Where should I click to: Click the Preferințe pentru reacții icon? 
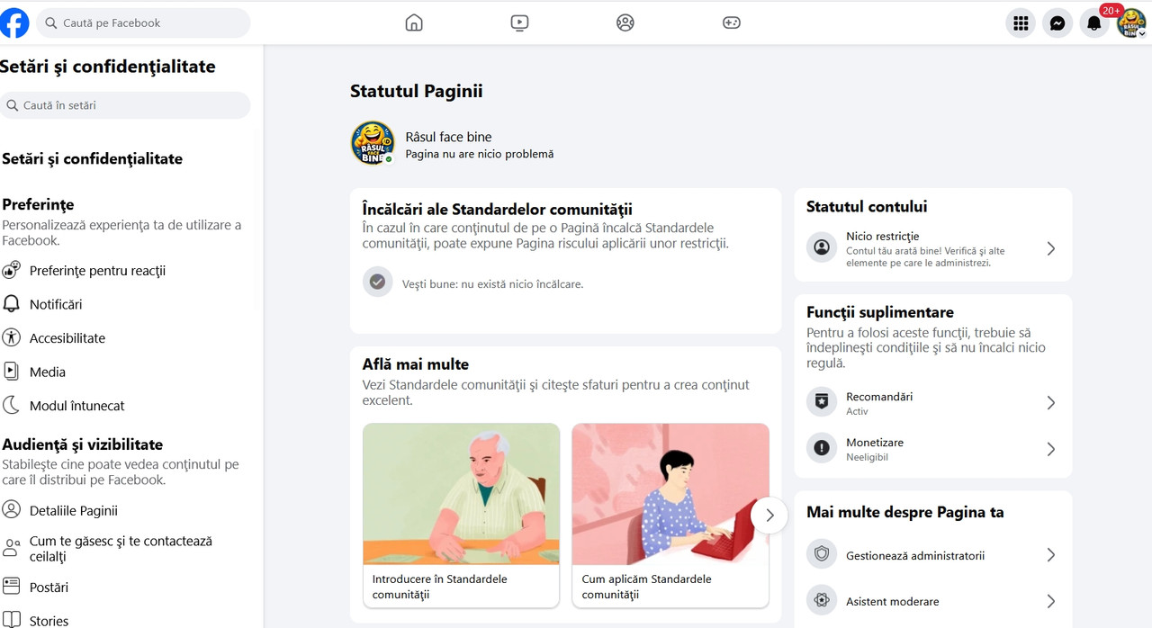(x=11, y=270)
